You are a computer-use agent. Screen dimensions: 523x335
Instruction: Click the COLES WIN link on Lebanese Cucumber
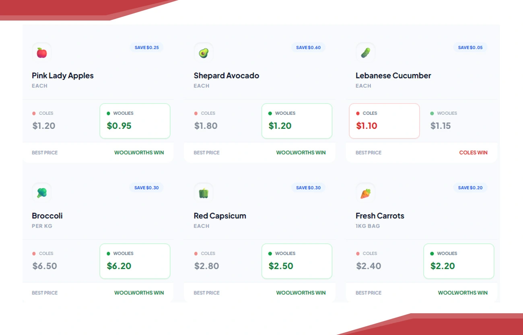473,153
